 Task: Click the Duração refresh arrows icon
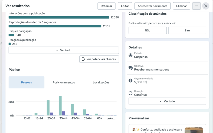point(130,93)
